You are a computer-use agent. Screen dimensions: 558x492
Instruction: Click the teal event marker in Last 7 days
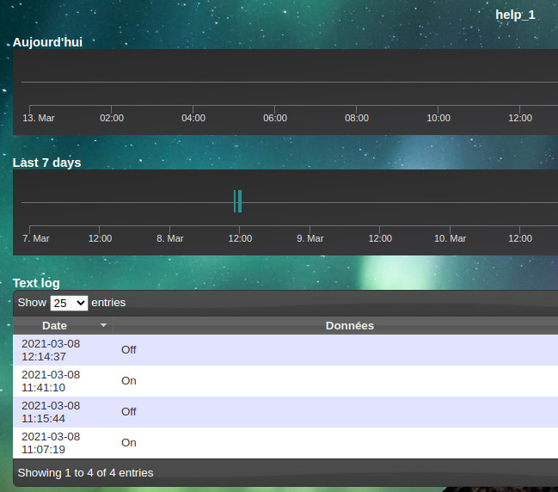238,201
